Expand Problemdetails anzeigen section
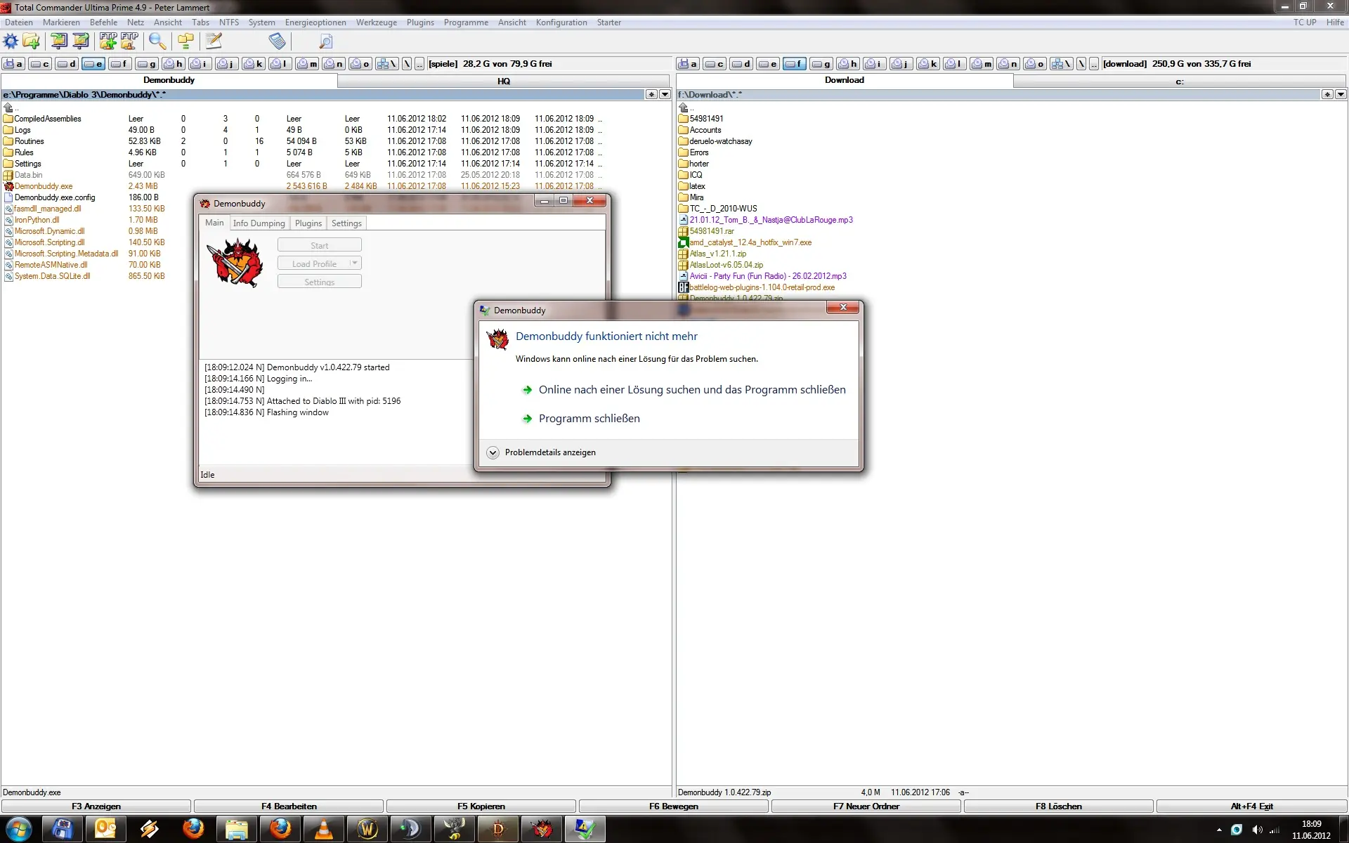The width and height of the screenshot is (1349, 843). (x=493, y=452)
